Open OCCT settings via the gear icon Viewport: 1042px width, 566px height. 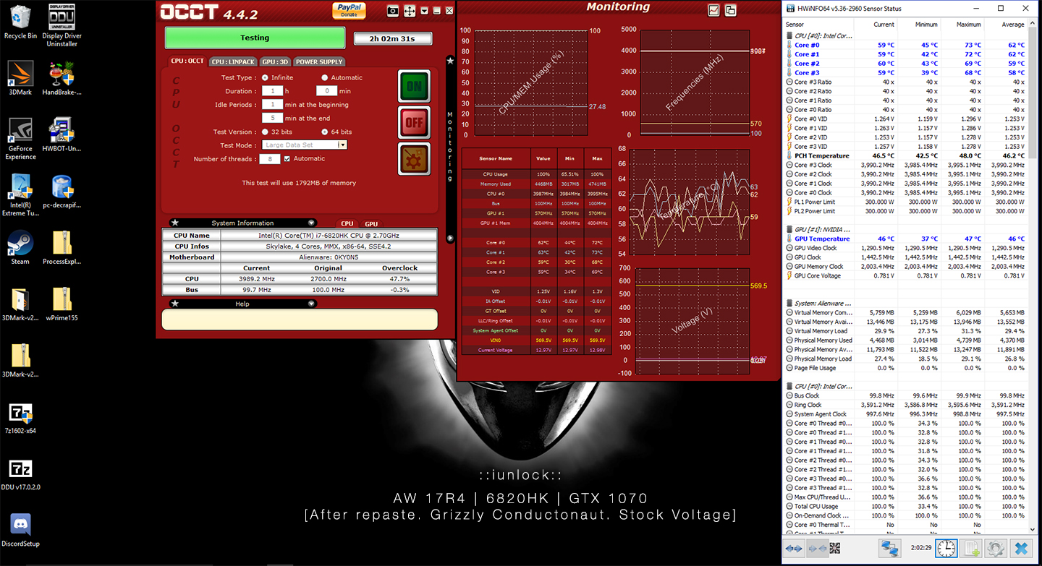coord(414,158)
